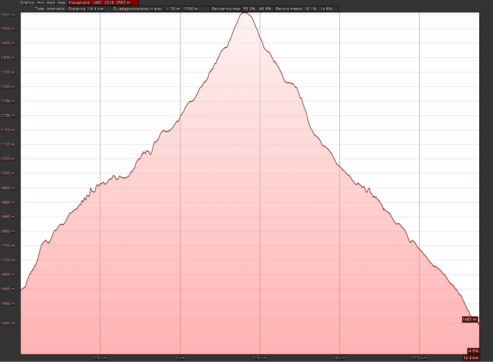Click the 2557 m y-axis label
This screenshot has height=362, width=493.
(8, 15)
